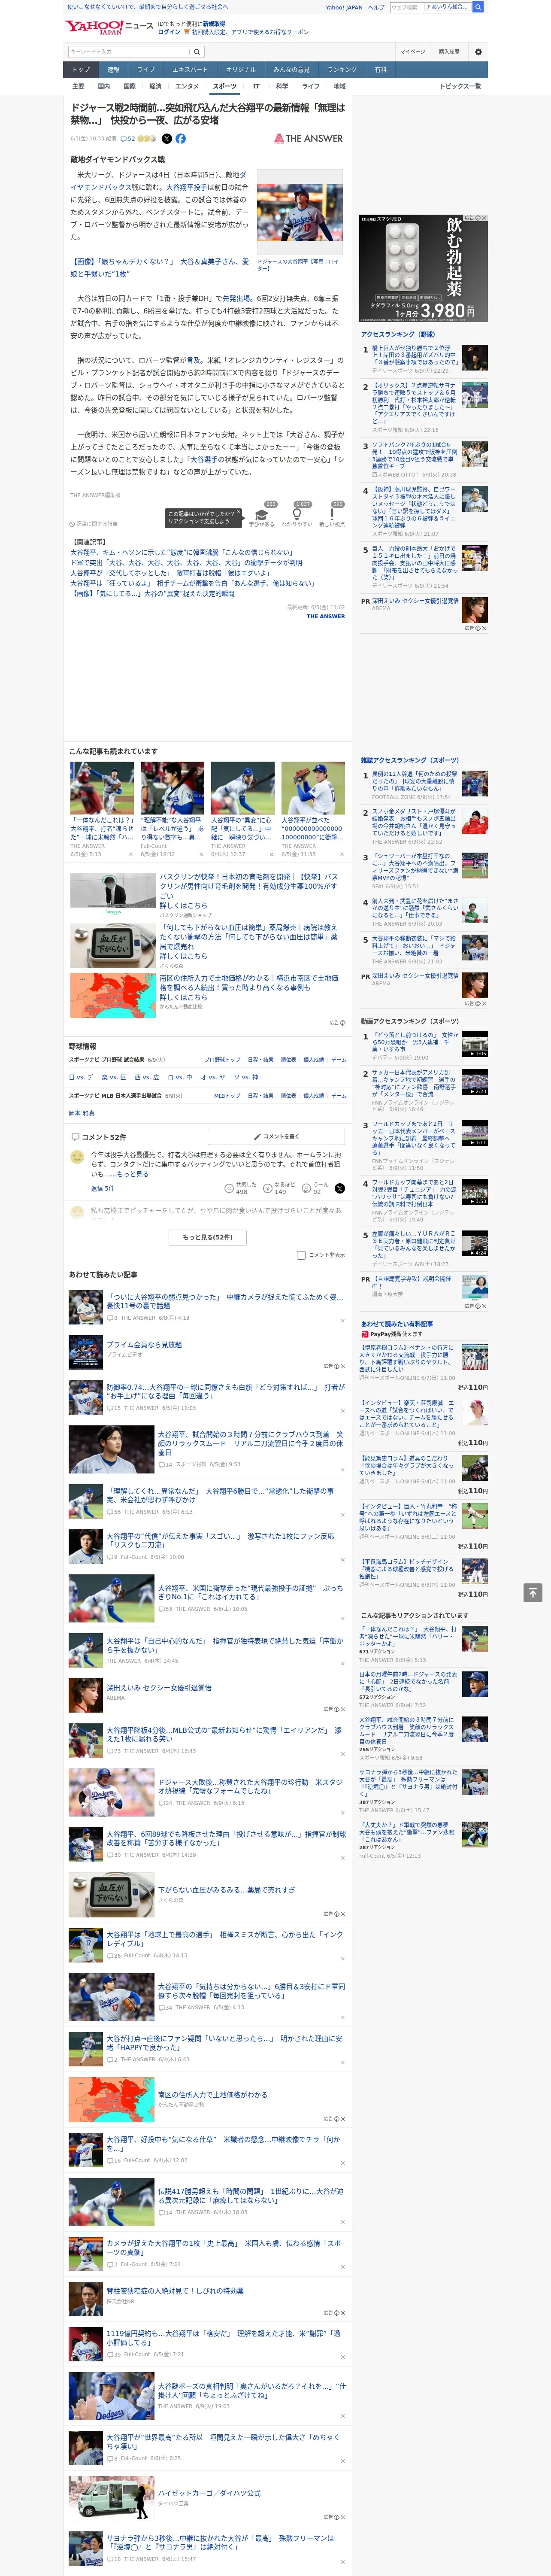Select the 国際 category
Image resolution: width=551 pixels, height=2576 pixels.
click(129, 87)
